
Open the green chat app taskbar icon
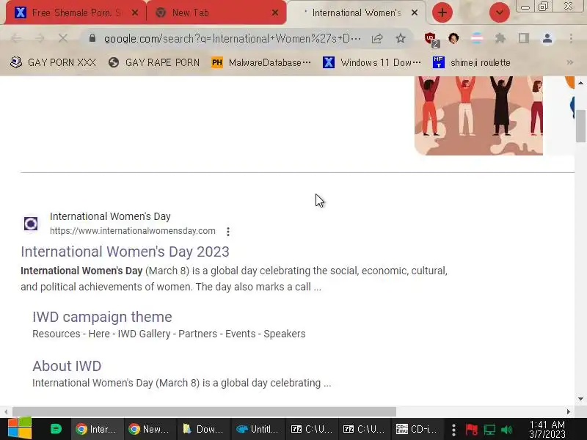pos(56,429)
